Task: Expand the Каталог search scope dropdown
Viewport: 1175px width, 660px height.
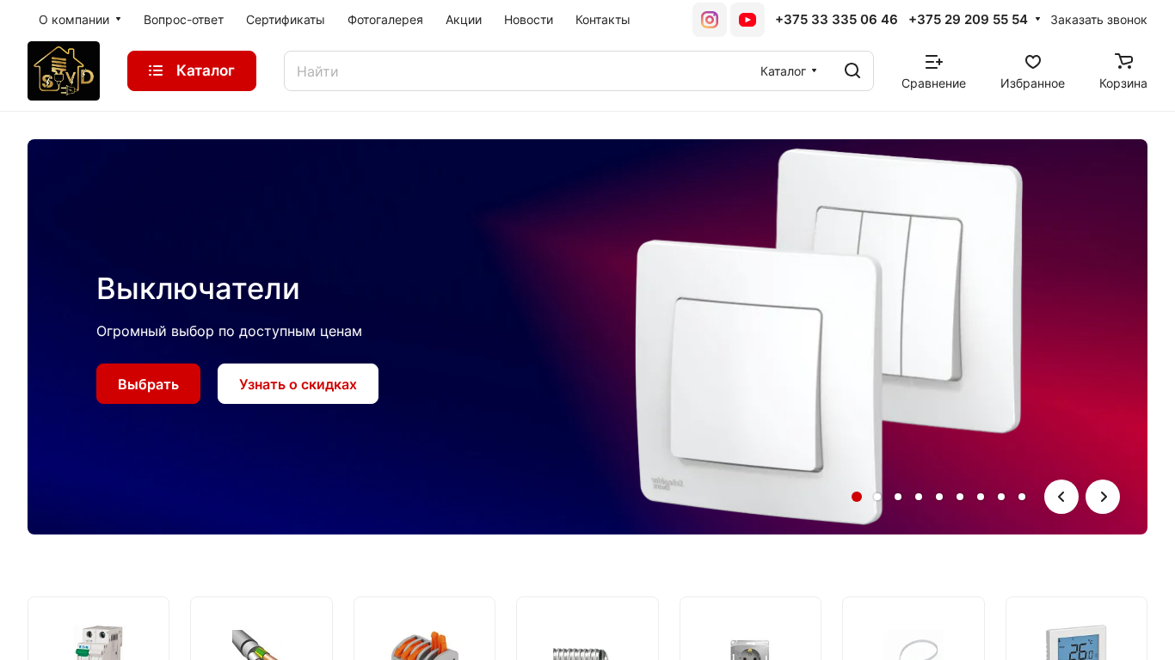Action: pyautogui.click(x=789, y=70)
